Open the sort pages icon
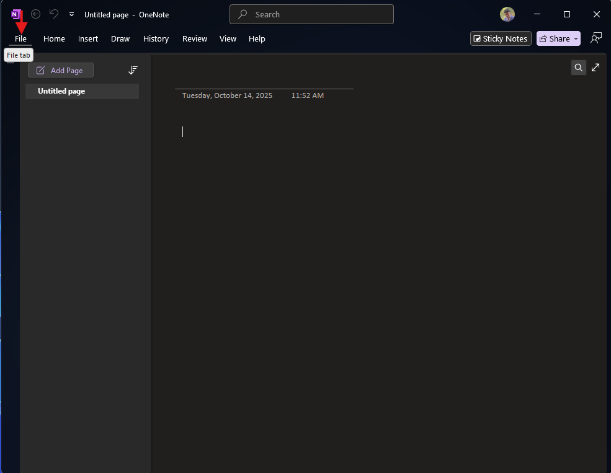 133,71
